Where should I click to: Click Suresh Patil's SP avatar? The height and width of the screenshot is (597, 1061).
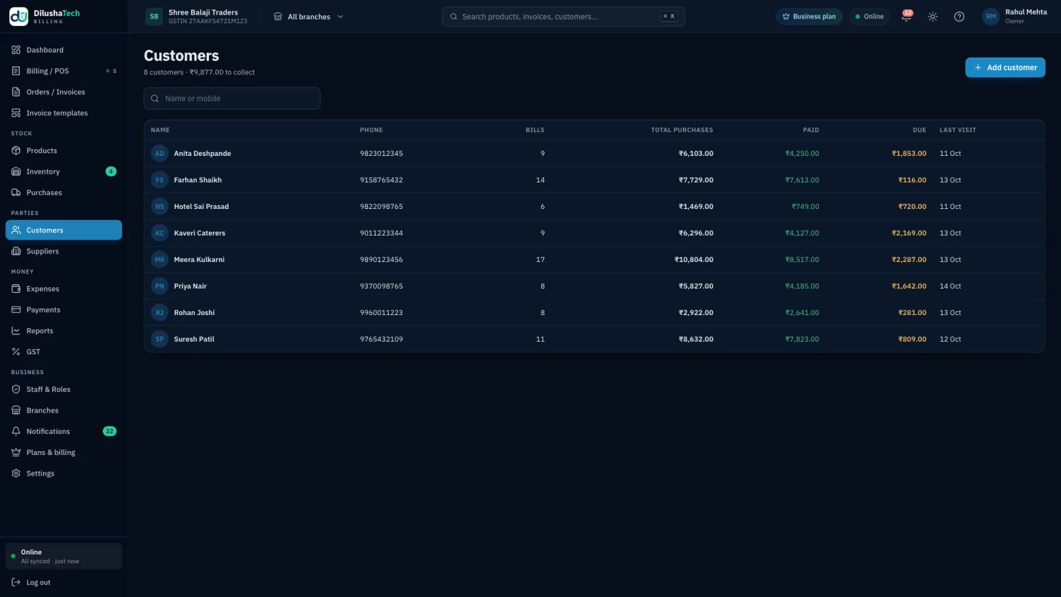click(159, 339)
